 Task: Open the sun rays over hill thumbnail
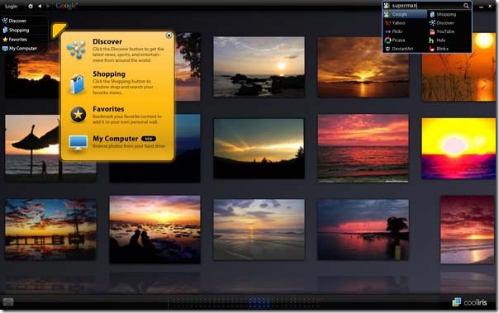pos(259,149)
